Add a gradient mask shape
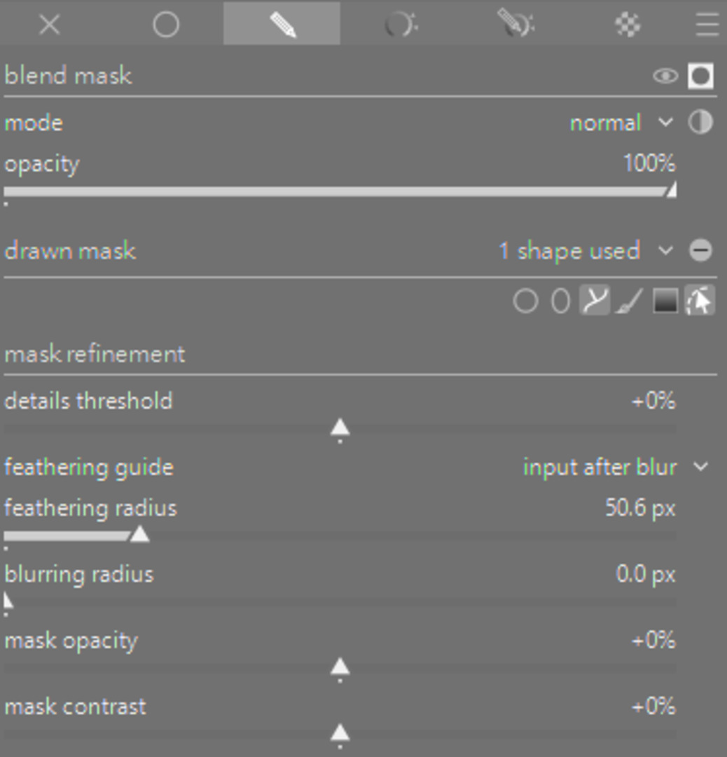This screenshot has height=757, width=727. coord(665,301)
